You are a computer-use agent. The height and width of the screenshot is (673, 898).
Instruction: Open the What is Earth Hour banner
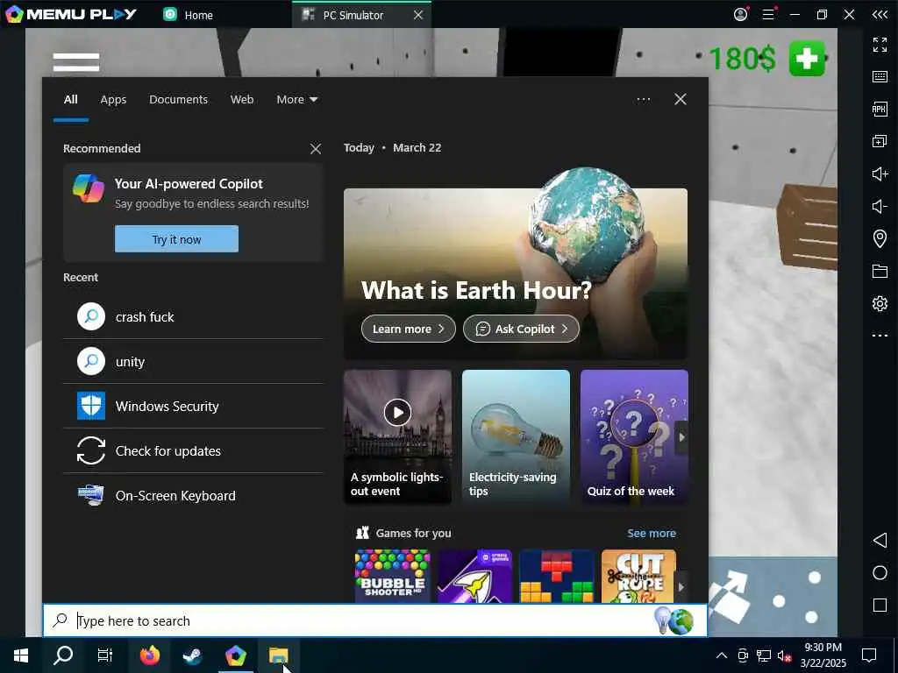tap(516, 273)
